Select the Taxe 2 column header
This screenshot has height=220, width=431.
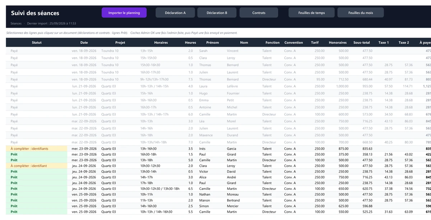[404, 42]
